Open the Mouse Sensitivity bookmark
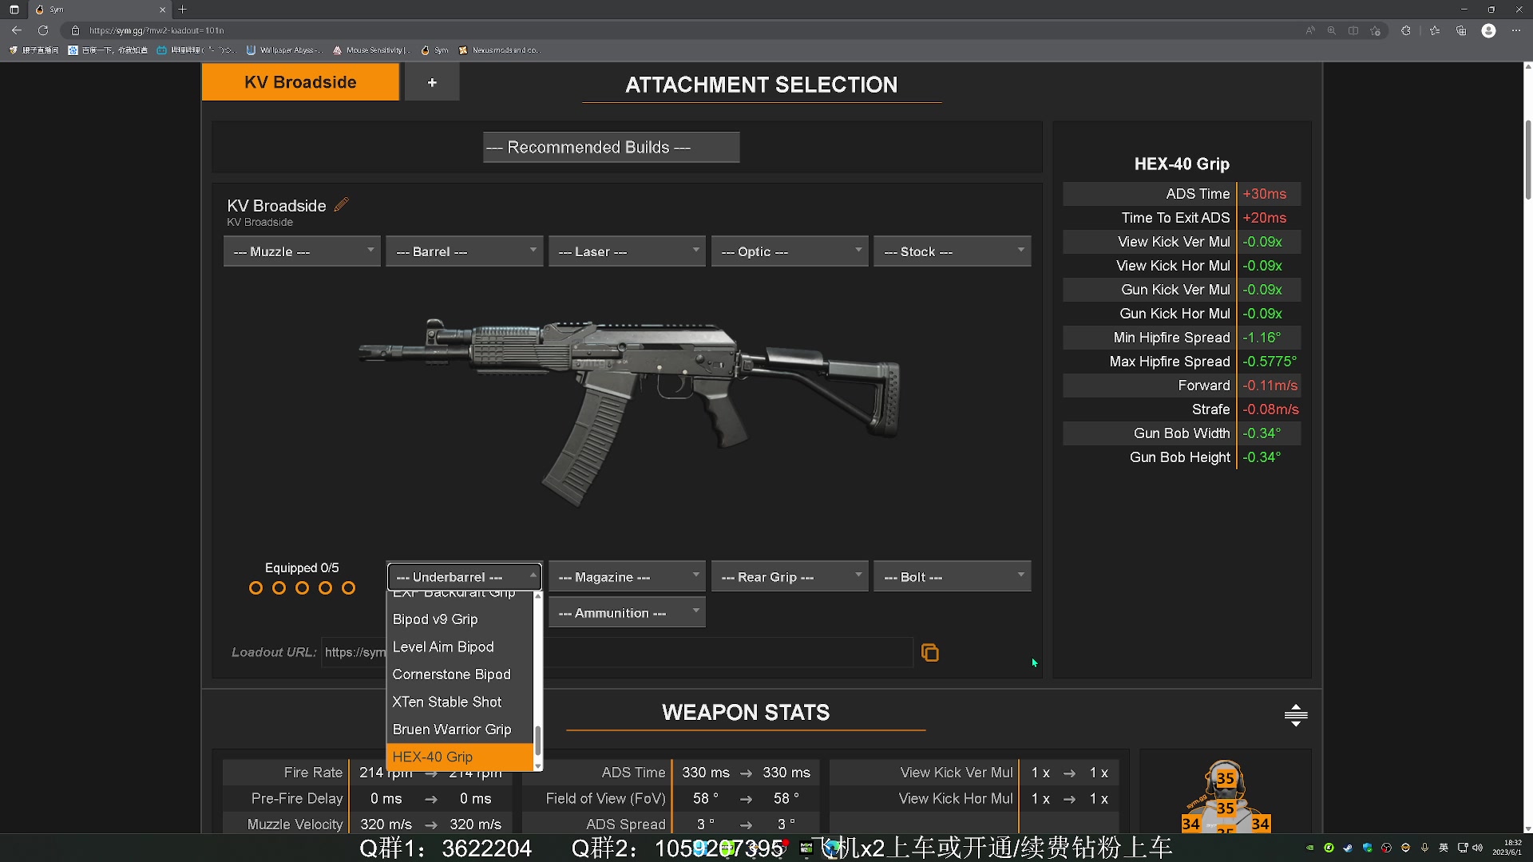This screenshot has width=1533, height=862. (371, 50)
